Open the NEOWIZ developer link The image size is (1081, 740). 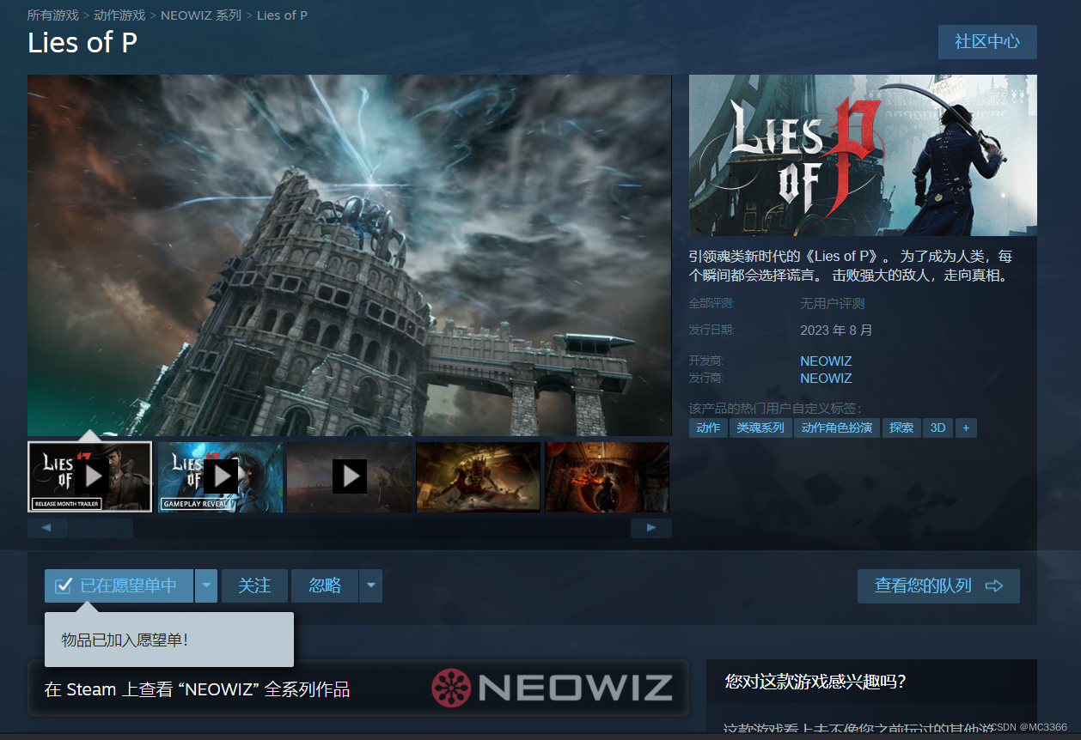pyautogui.click(x=826, y=361)
